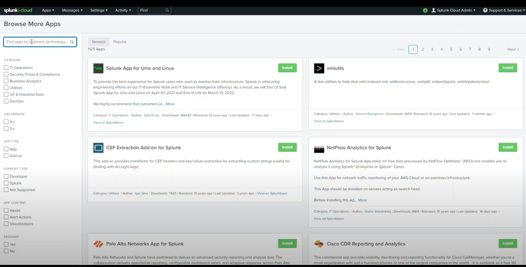The height and width of the screenshot is (267, 526).
Task: Click the Splunk App for Unix and Linux icon
Action: point(98,68)
